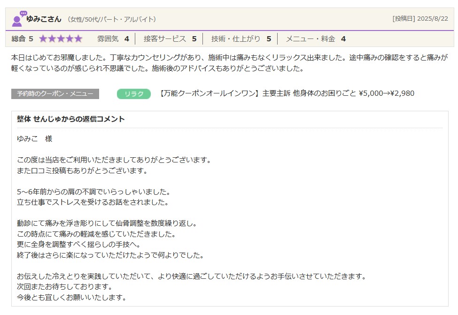Screen dimensions: 458x315
Task: Click the third purple rating star
Action: pos(61,38)
